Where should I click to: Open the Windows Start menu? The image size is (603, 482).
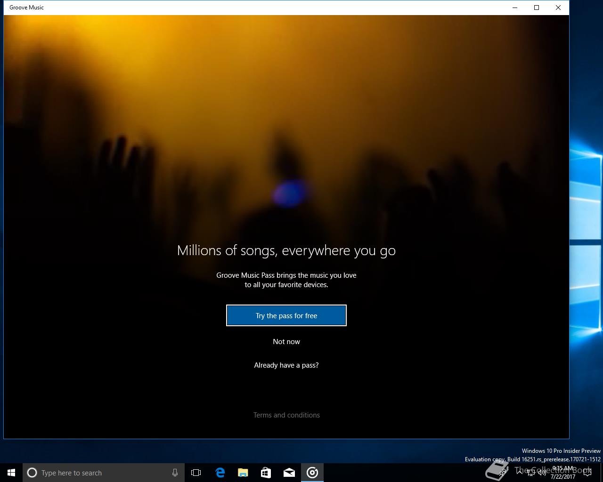click(x=11, y=473)
